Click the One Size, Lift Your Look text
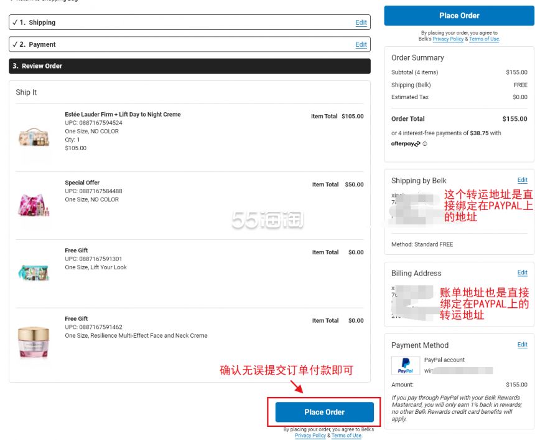Image resolution: width=535 pixels, height=440 pixels. point(96,267)
